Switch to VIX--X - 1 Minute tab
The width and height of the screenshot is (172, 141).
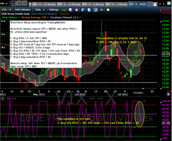pos(116,4)
